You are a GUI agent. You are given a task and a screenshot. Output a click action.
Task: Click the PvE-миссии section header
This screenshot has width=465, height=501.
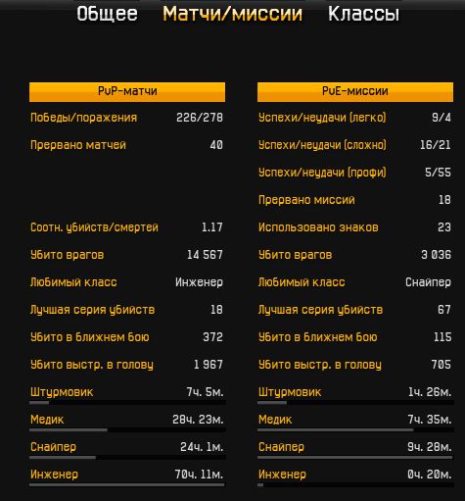pos(355,92)
